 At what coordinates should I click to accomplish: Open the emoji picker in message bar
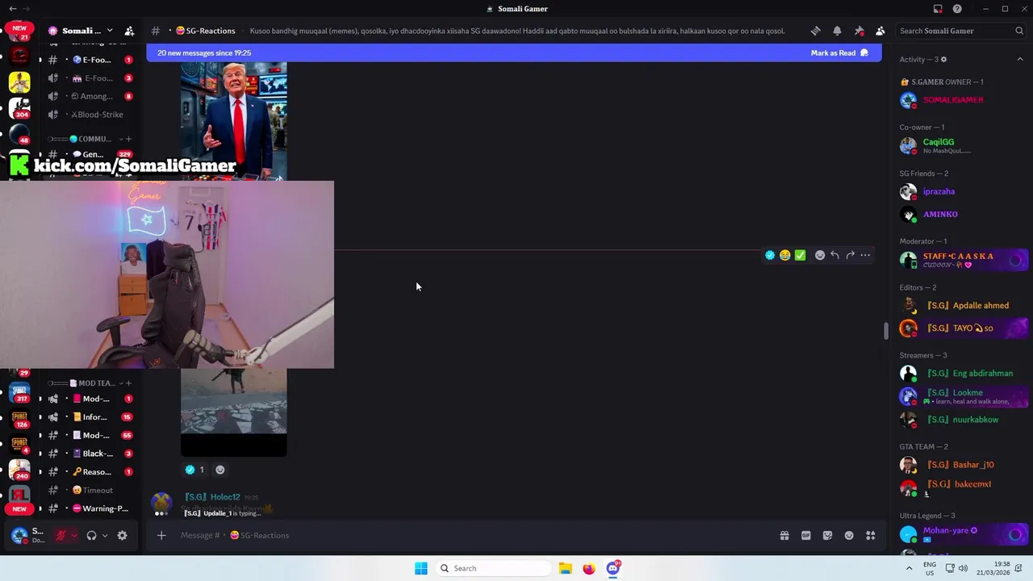tap(849, 535)
